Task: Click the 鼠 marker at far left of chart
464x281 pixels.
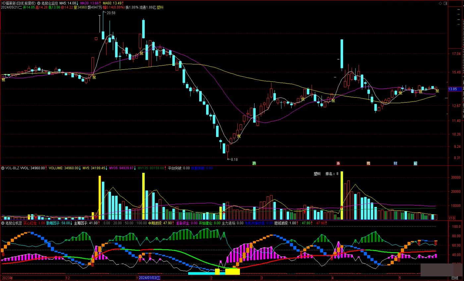Action: pos(3,79)
